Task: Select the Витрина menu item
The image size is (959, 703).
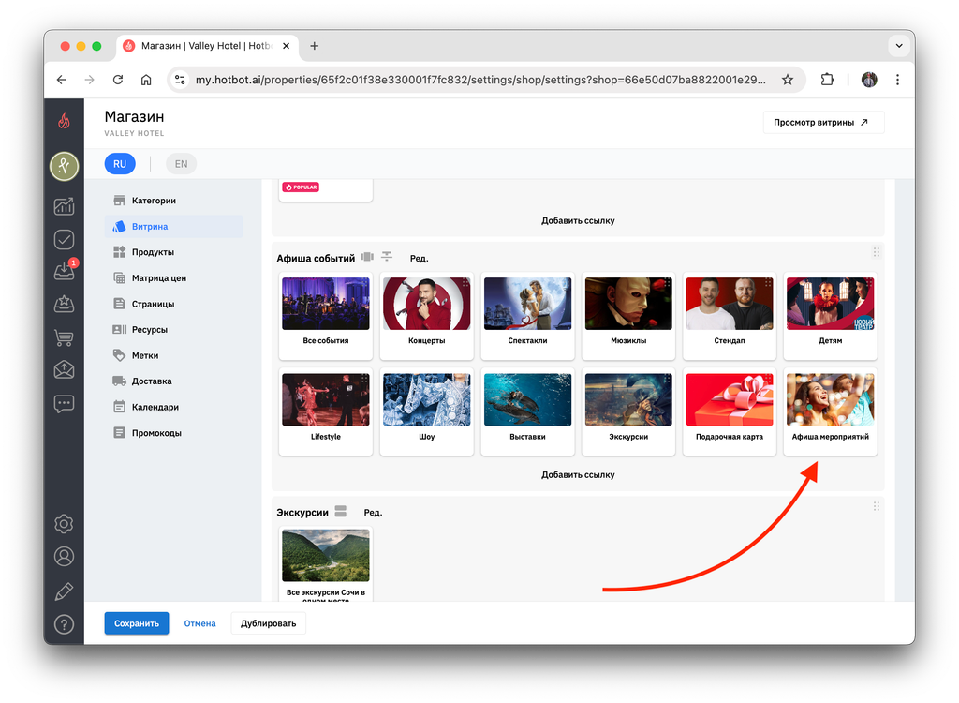Action: pyautogui.click(x=173, y=227)
